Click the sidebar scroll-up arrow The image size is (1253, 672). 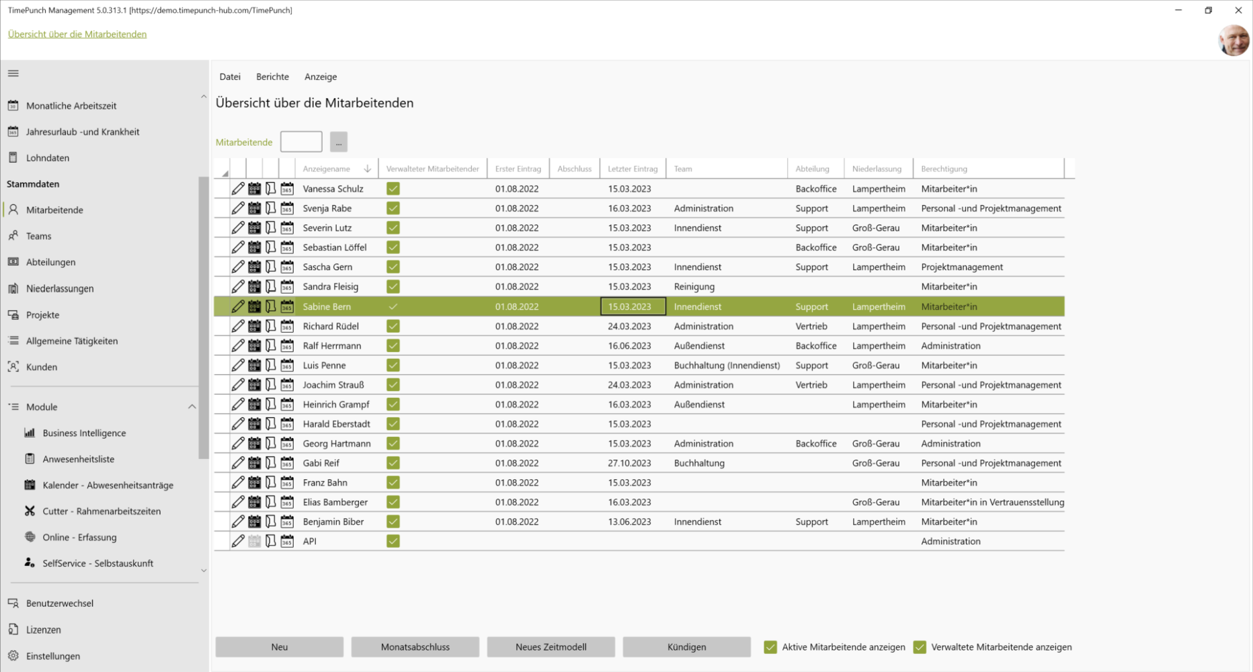pyautogui.click(x=204, y=97)
